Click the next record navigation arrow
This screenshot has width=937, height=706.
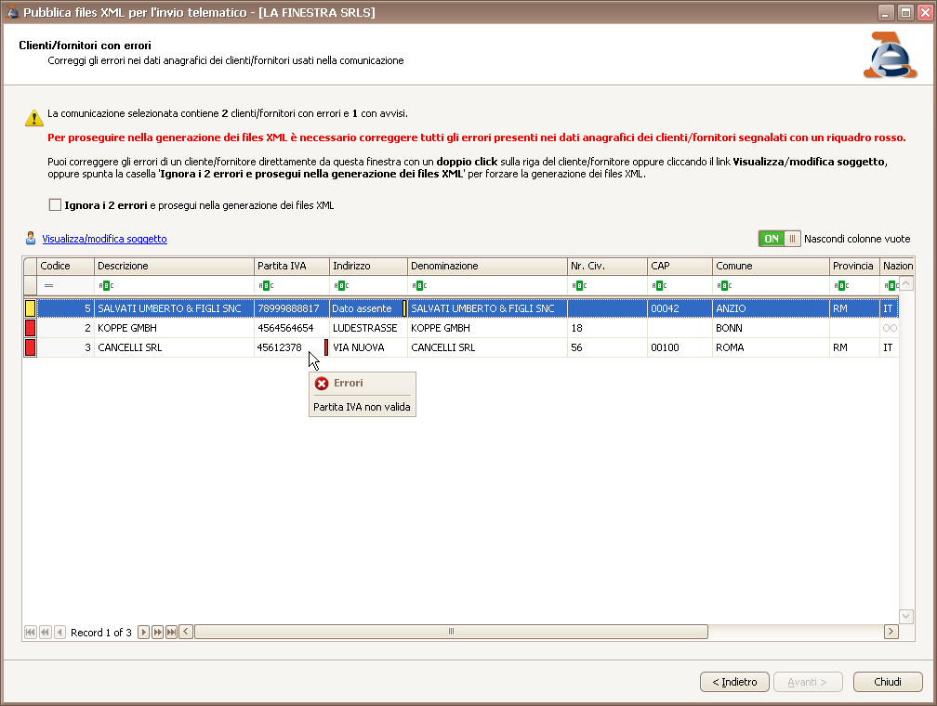143,632
